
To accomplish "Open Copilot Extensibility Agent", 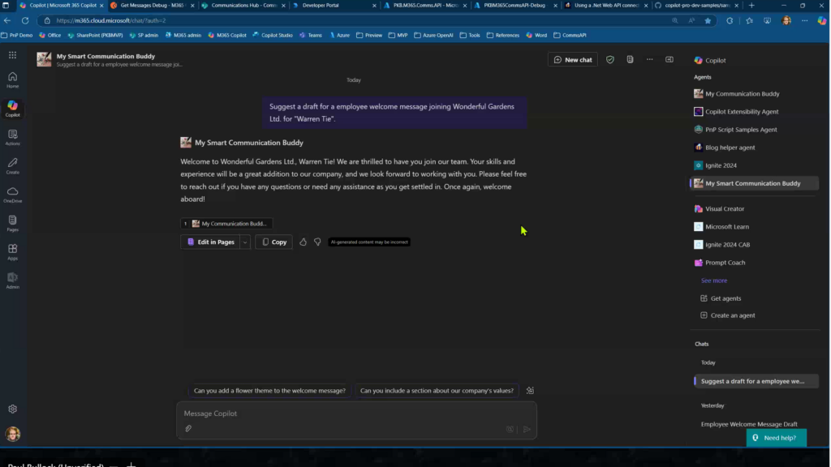I will pos(742,112).
